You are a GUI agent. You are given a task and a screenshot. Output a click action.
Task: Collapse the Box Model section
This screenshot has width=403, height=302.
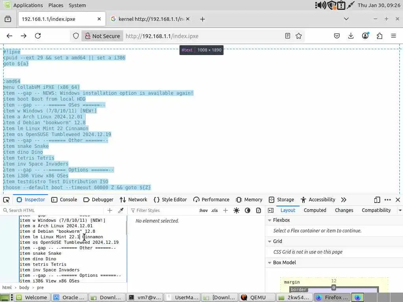click(270, 263)
